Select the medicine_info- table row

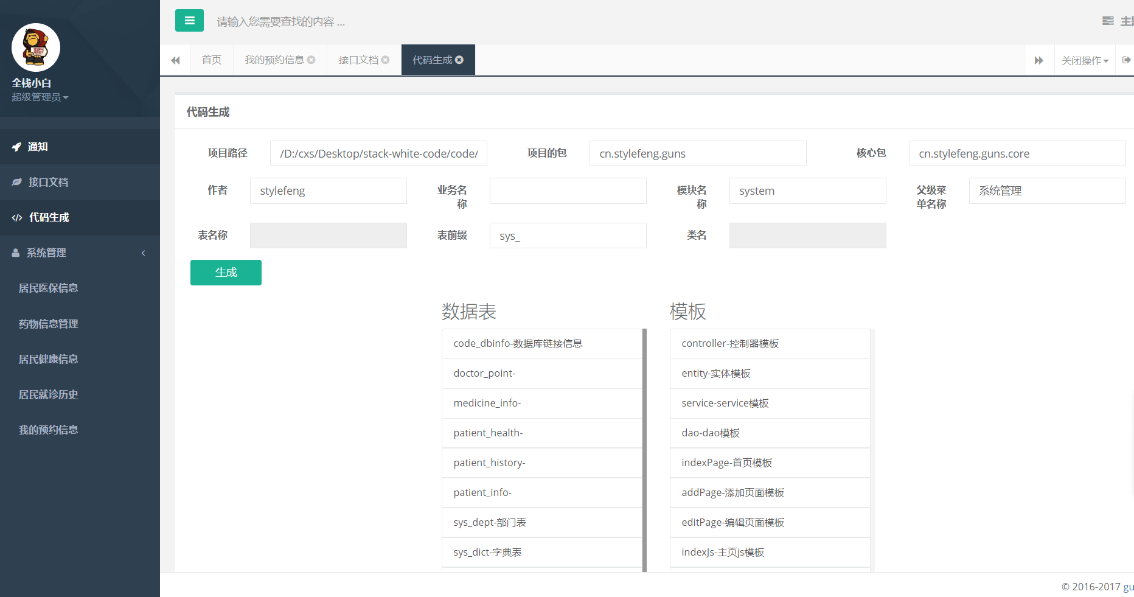[541, 403]
